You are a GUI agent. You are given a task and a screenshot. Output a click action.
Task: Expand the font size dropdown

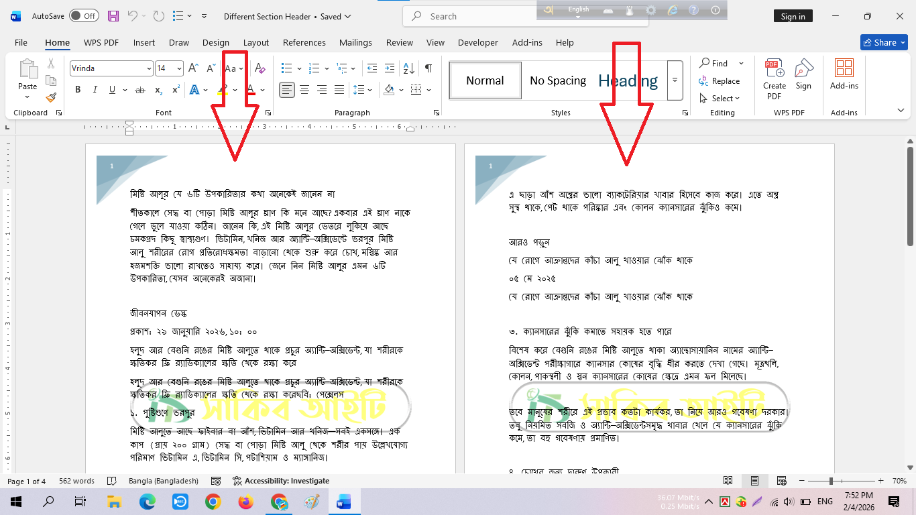click(179, 68)
